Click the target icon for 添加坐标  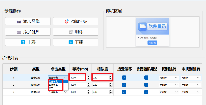[67, 21]
